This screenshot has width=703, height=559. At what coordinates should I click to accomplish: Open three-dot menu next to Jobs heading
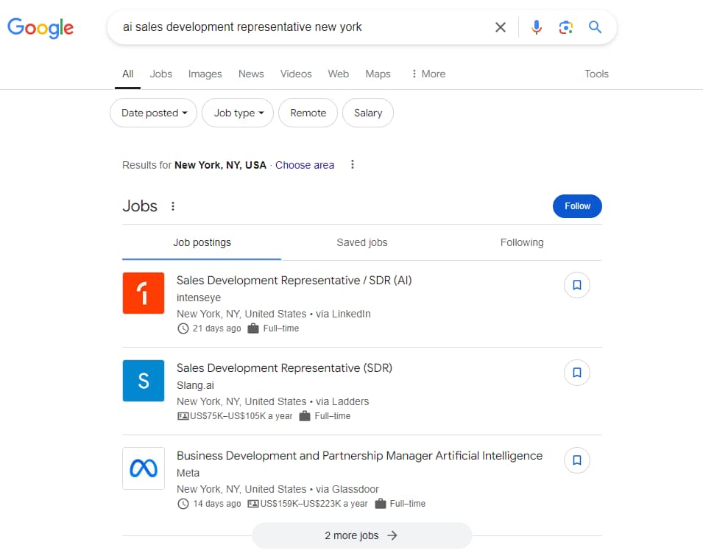173,206
